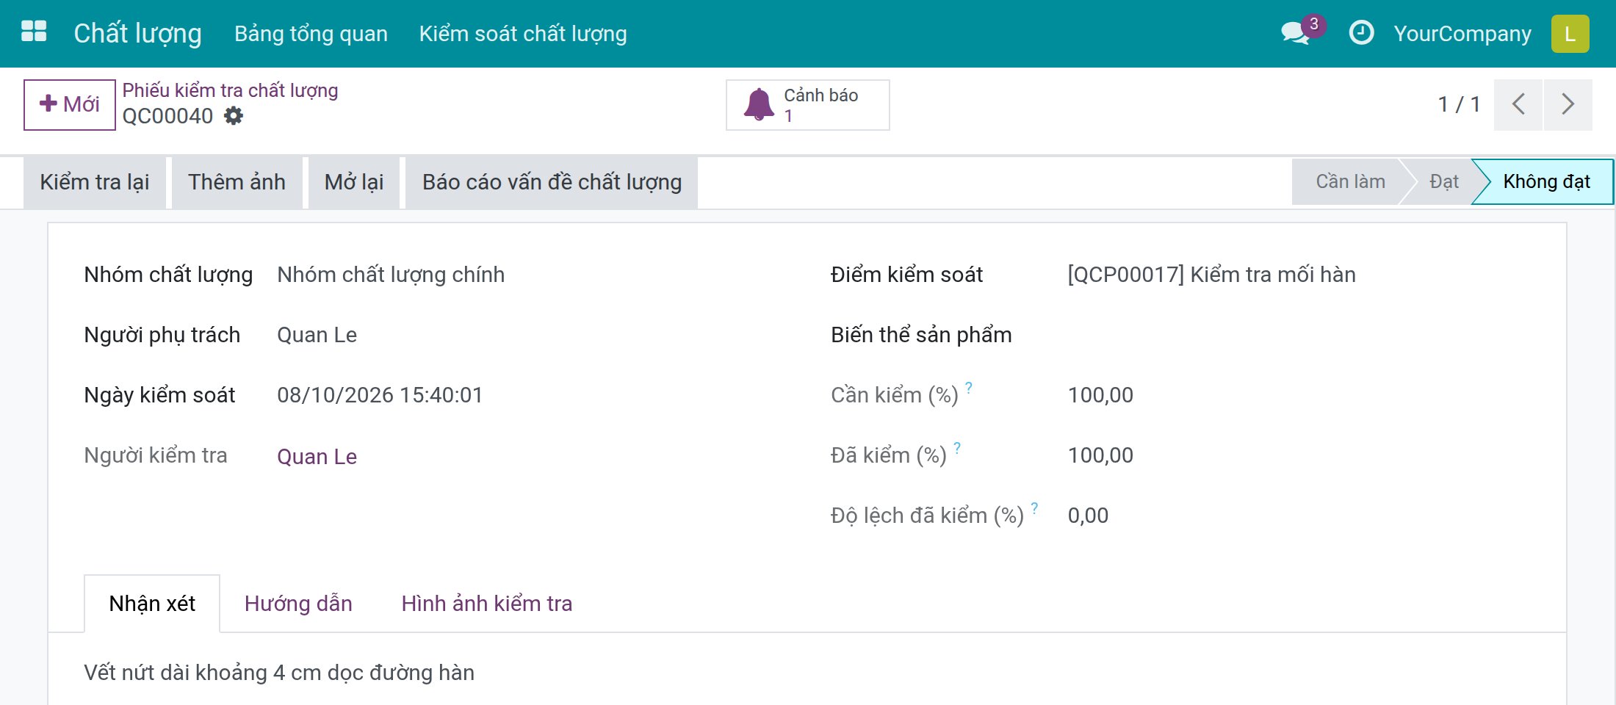
Task: Switch to the Hướng dẫn tab
Action: point(298,604)
